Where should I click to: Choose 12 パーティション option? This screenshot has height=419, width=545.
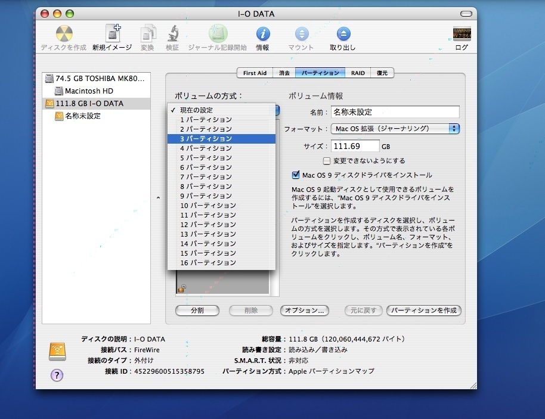(221, 225)
